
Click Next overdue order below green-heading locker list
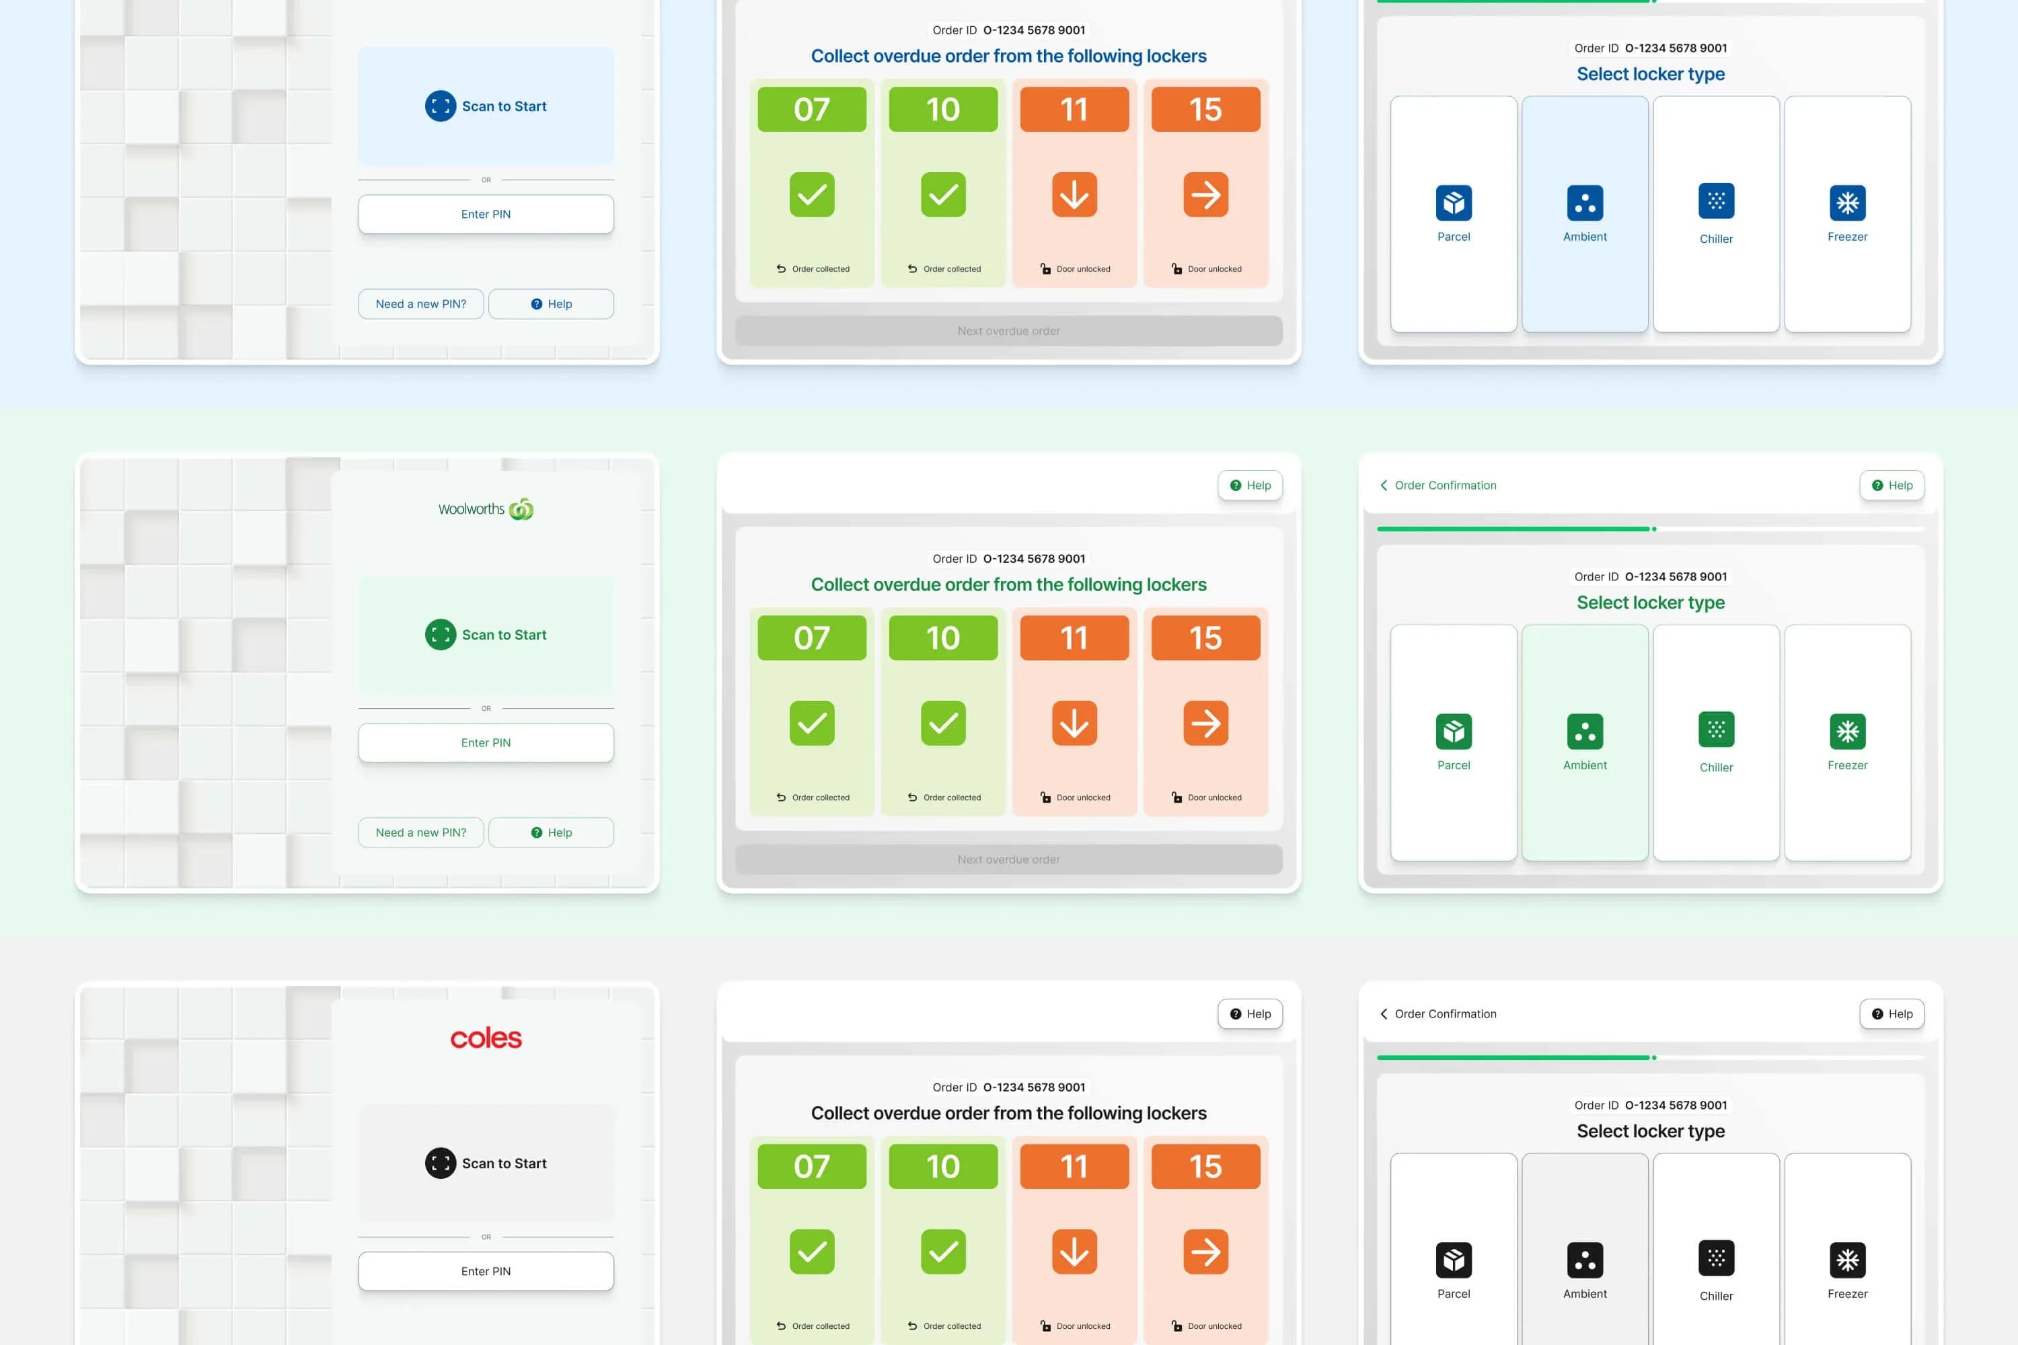click(1009, 859)
